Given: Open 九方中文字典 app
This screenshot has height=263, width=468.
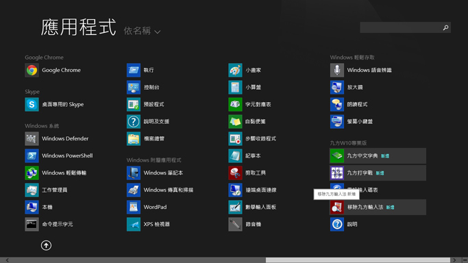Looking at the screenshot, I should point(378,155).
